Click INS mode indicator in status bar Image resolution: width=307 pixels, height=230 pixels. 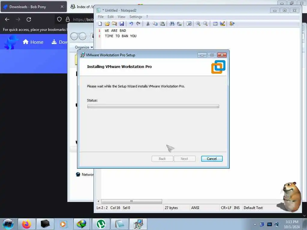coord(237,208)
